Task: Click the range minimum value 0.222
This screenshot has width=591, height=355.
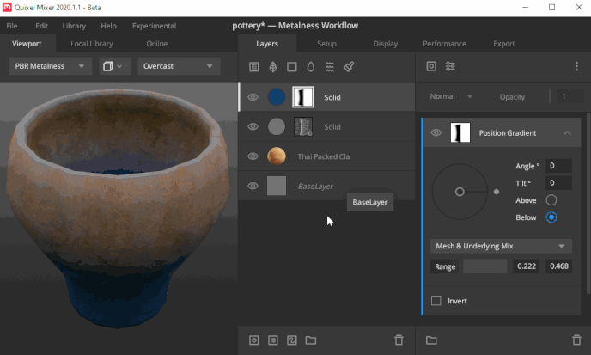Action: (x=527, y=266)
